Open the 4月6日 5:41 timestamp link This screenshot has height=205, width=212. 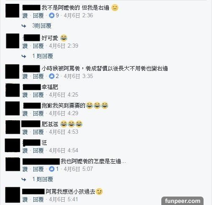coord(63,199)
